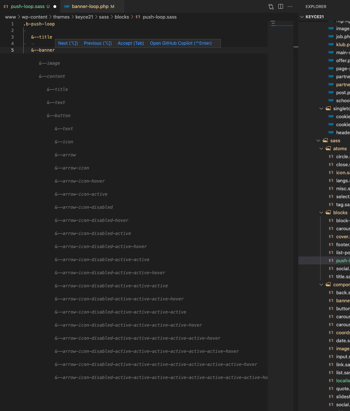Click the split editor icon
This screenshot has width=350, height=411.
(281, 6)
